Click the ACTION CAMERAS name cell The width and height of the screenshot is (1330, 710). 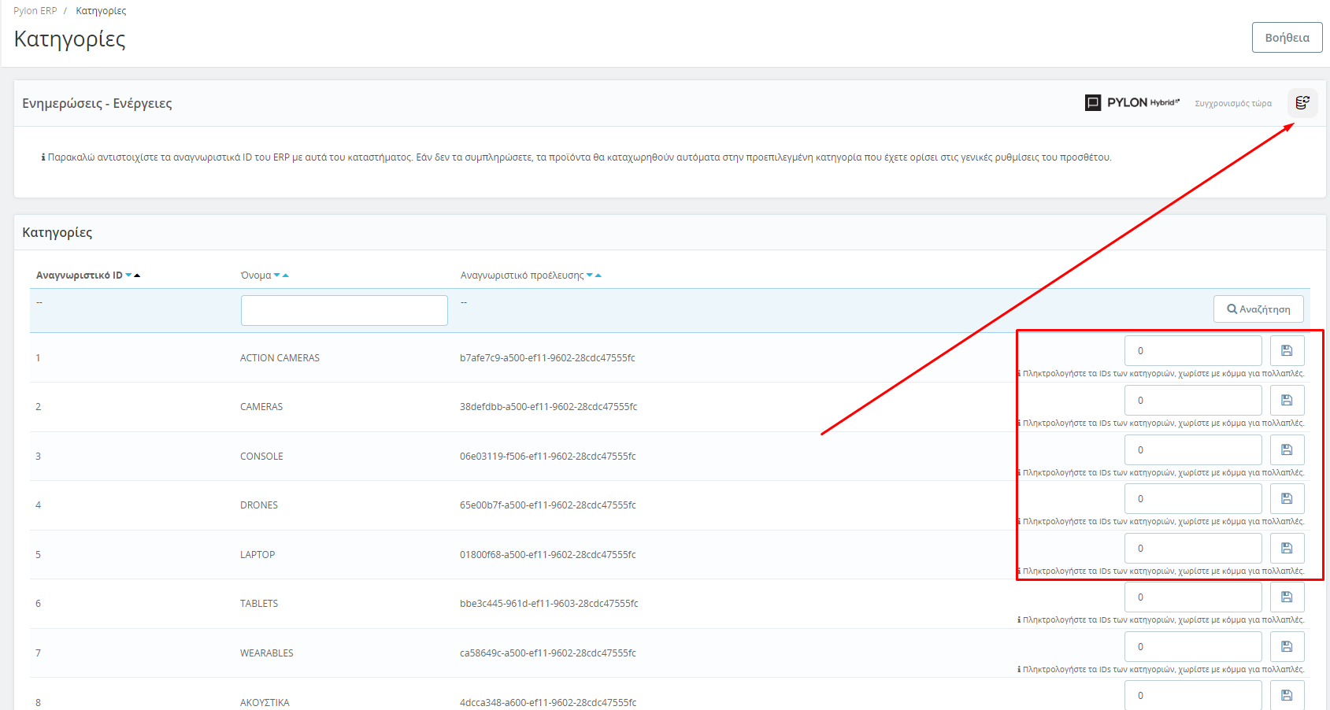click(280, 358)
